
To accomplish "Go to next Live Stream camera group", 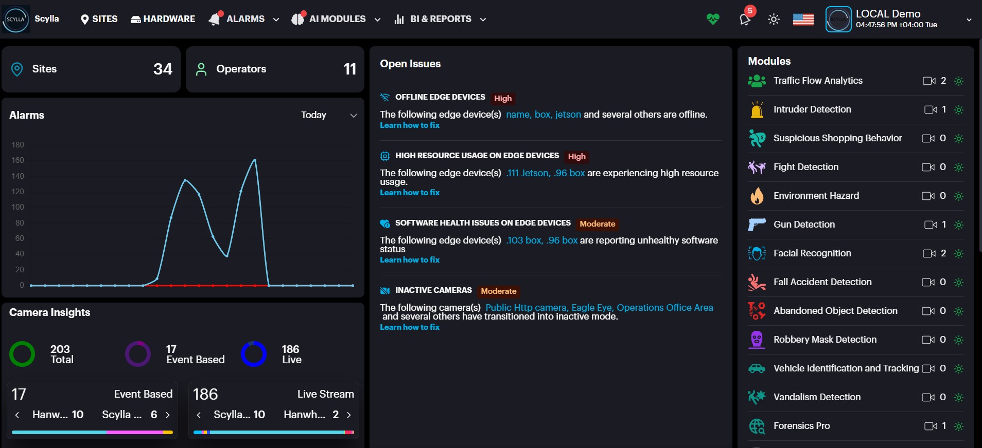I will (349, 415).
